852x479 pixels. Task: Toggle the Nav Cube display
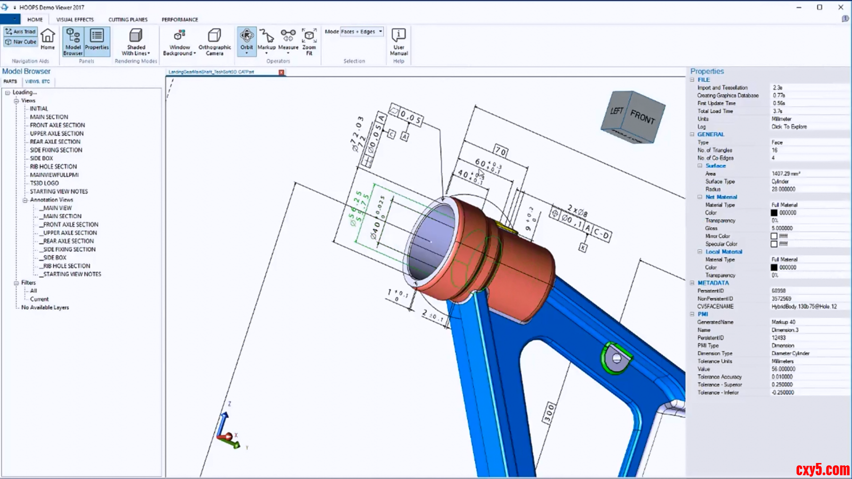(x=21, y=42)
